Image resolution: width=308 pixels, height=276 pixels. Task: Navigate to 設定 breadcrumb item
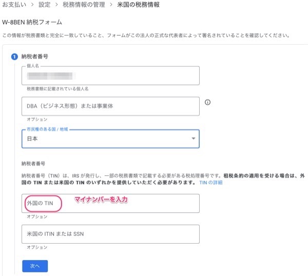click(x=44, y=5)
